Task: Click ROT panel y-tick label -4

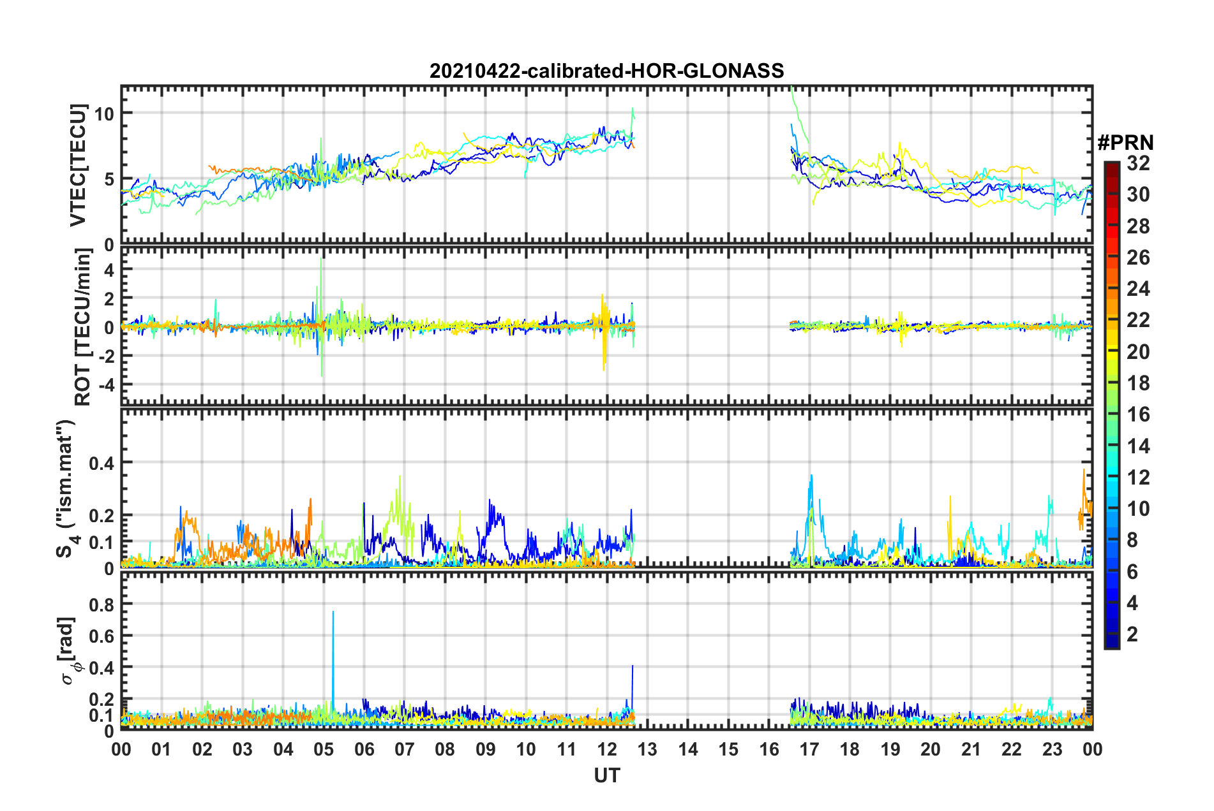Action: [105, 385]
